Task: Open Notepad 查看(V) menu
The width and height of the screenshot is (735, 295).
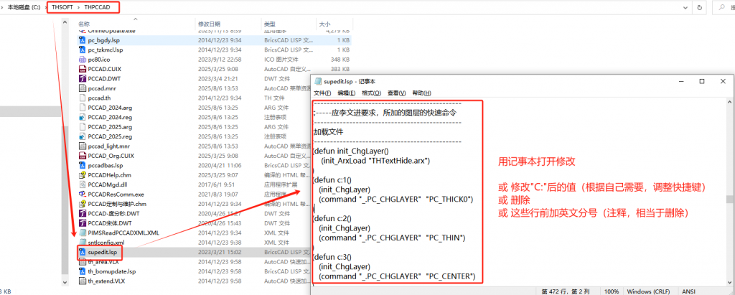Action: 396,93
